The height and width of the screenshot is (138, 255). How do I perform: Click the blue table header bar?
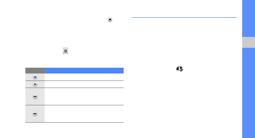[84, 70]
